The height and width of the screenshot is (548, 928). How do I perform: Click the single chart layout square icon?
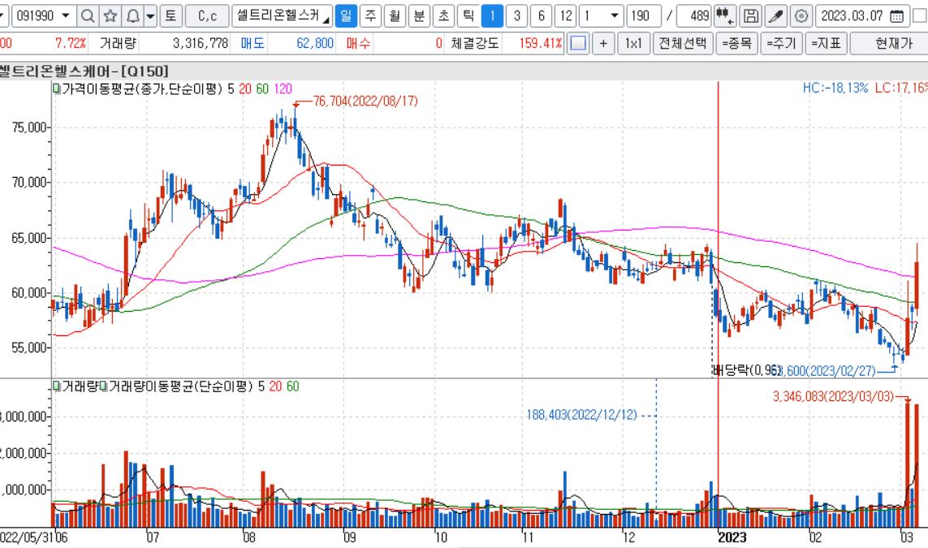pyautogui.click(x=578, y=43)
